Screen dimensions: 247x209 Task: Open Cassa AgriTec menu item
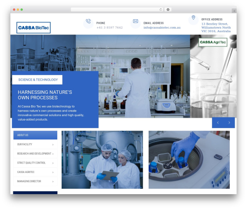coord(35,172)
